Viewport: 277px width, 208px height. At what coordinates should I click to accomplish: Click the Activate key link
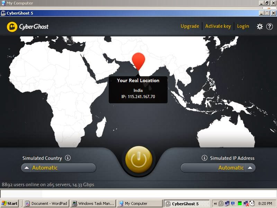218,26
